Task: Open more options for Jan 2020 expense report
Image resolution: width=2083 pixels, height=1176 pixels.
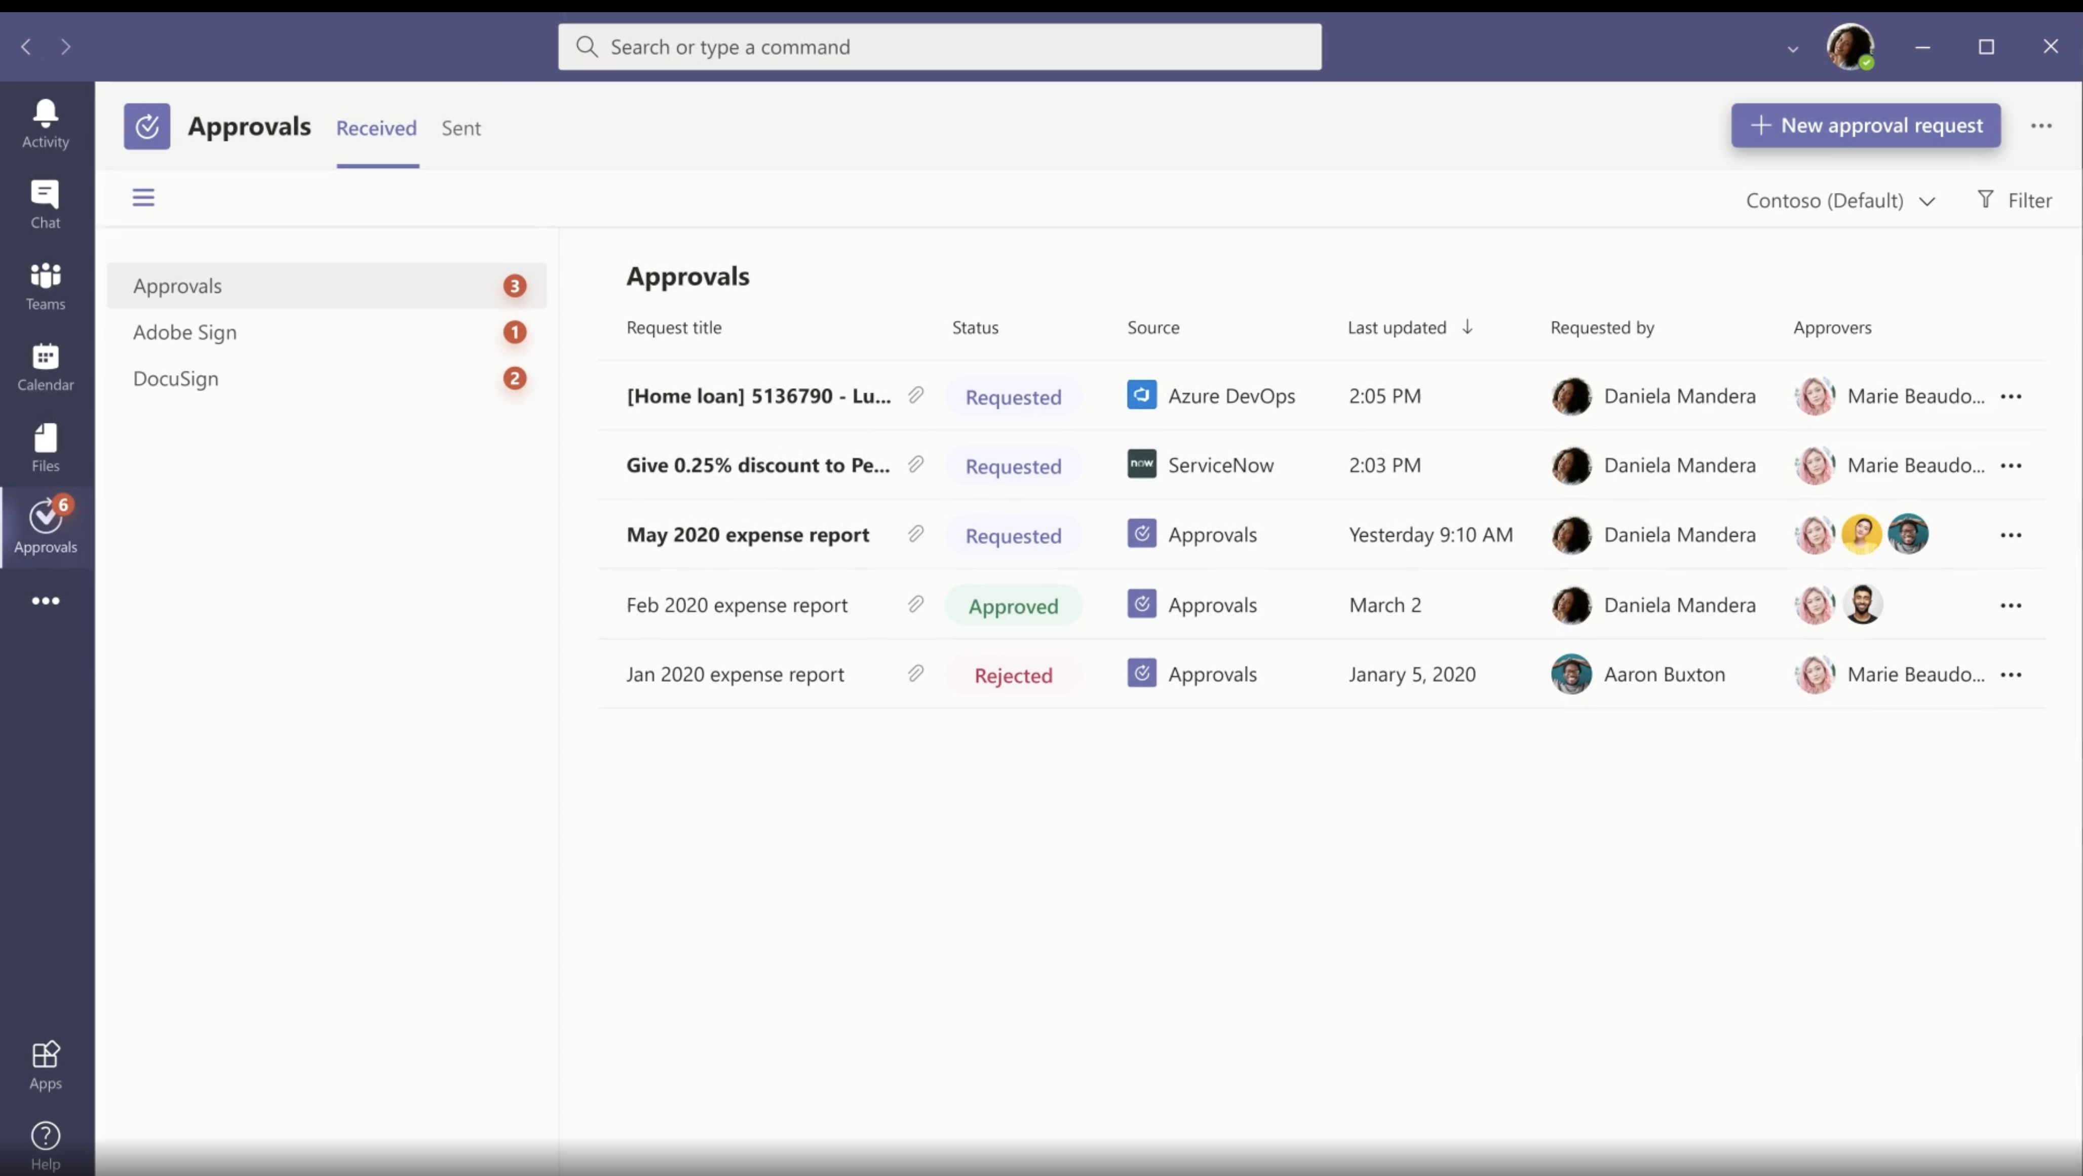Action: tap(2010, 675)
